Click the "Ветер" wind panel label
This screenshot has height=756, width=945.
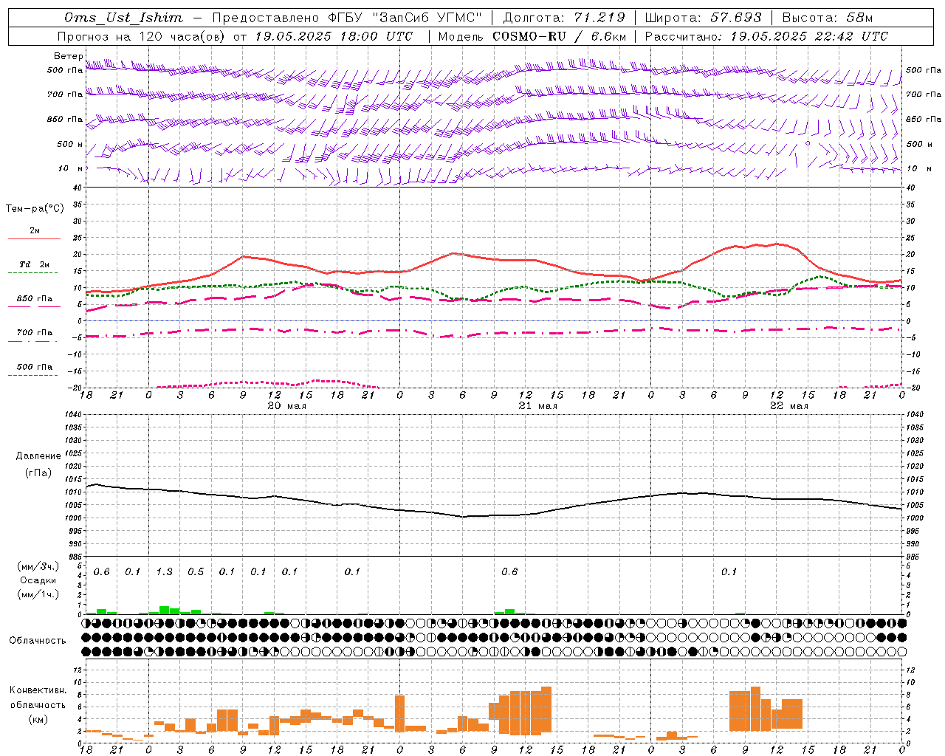(68, 56)
